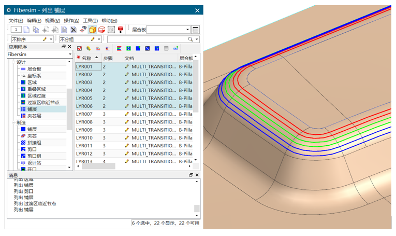The width and height of the screenshot is (396, 236).
Task: Click into the search text field
Action: [x=147, y=39]
